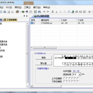Open the 滤波时间 6.4 ms dropdown
The image size is (93, 93).
[79, 74]
